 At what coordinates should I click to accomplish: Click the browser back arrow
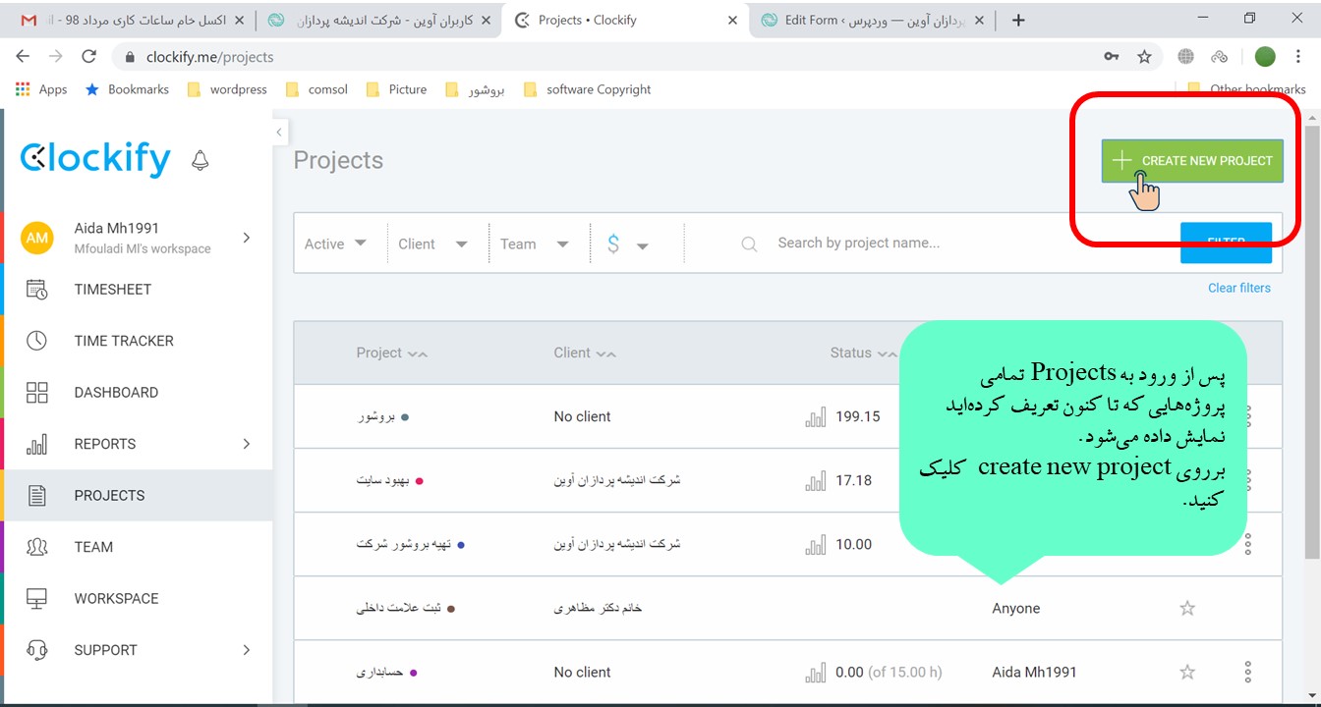(24, 57)
